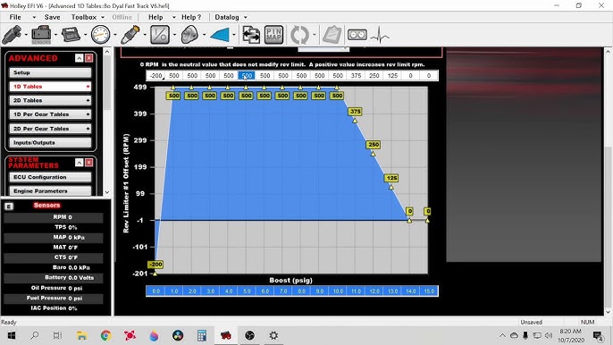Click the highlighted 500 table cell
613x345 pixels.
point(247,76)
